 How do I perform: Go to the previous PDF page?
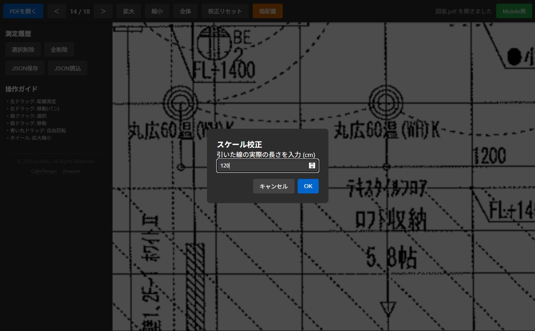56,11
